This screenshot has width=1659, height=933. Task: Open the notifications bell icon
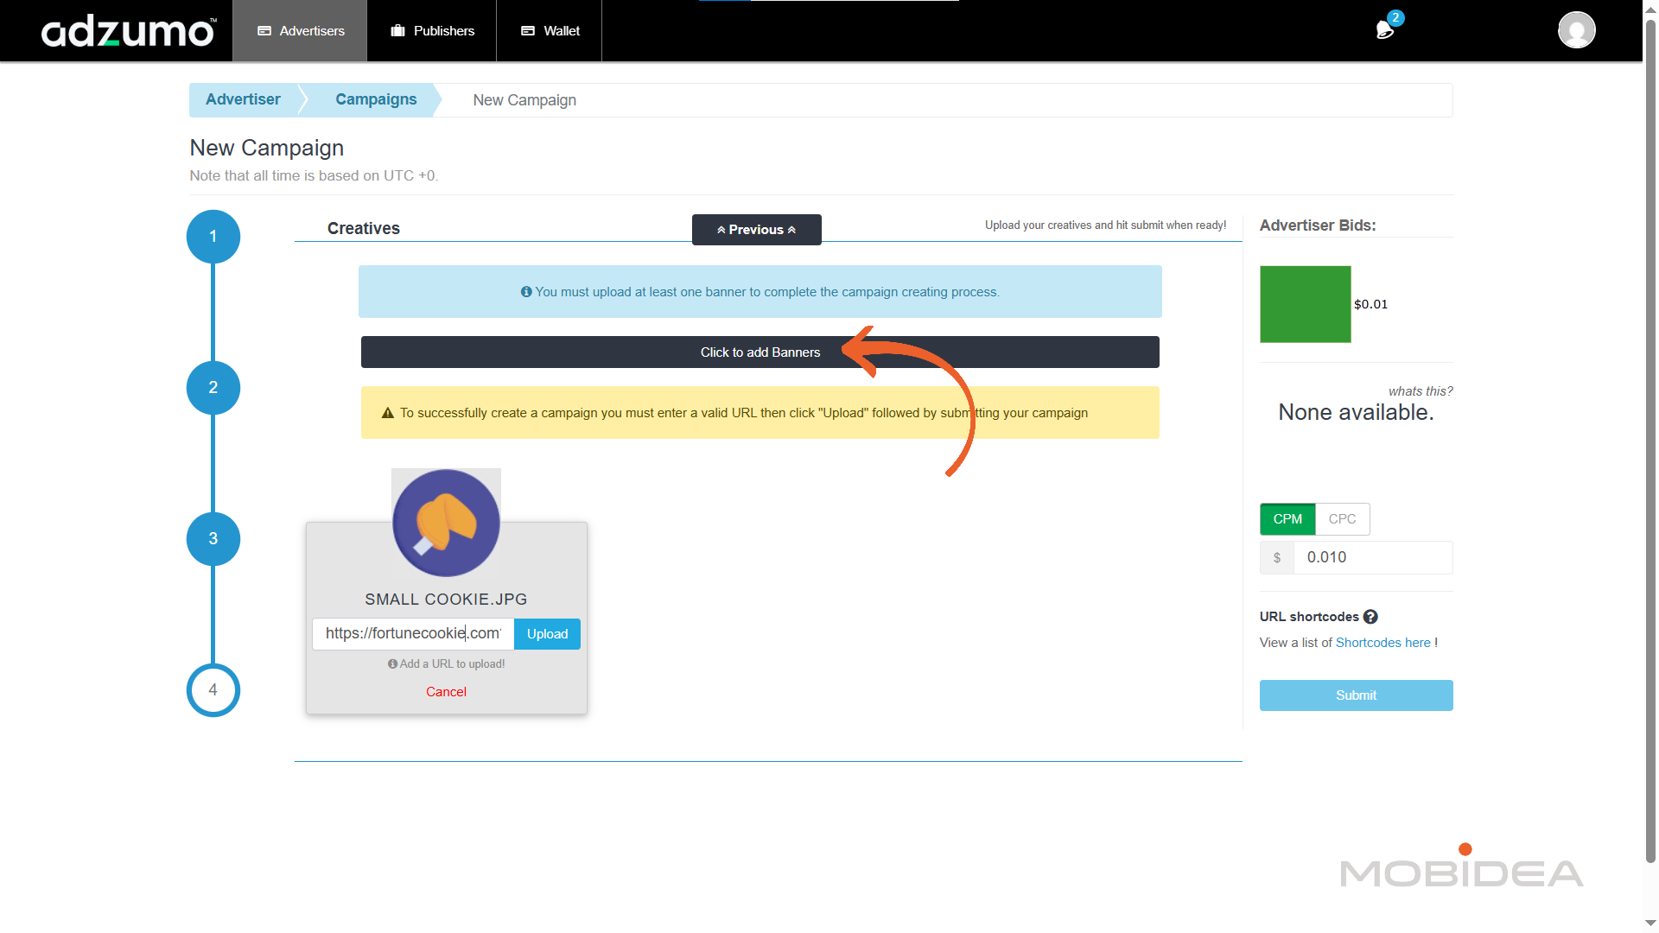pos(1384,30)
